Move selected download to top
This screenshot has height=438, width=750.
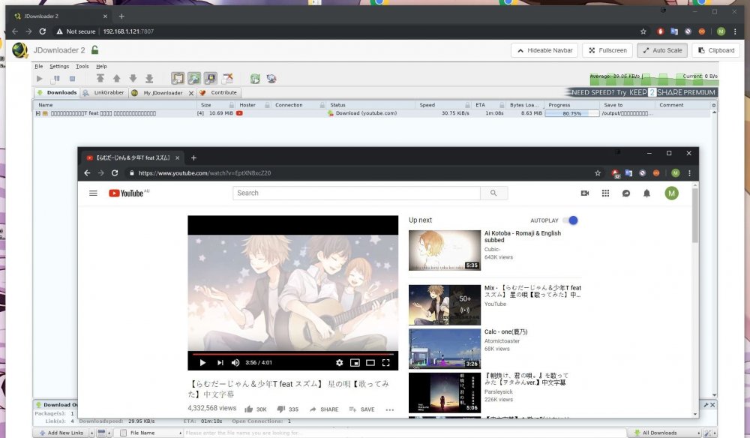click(x=100, y=79)
